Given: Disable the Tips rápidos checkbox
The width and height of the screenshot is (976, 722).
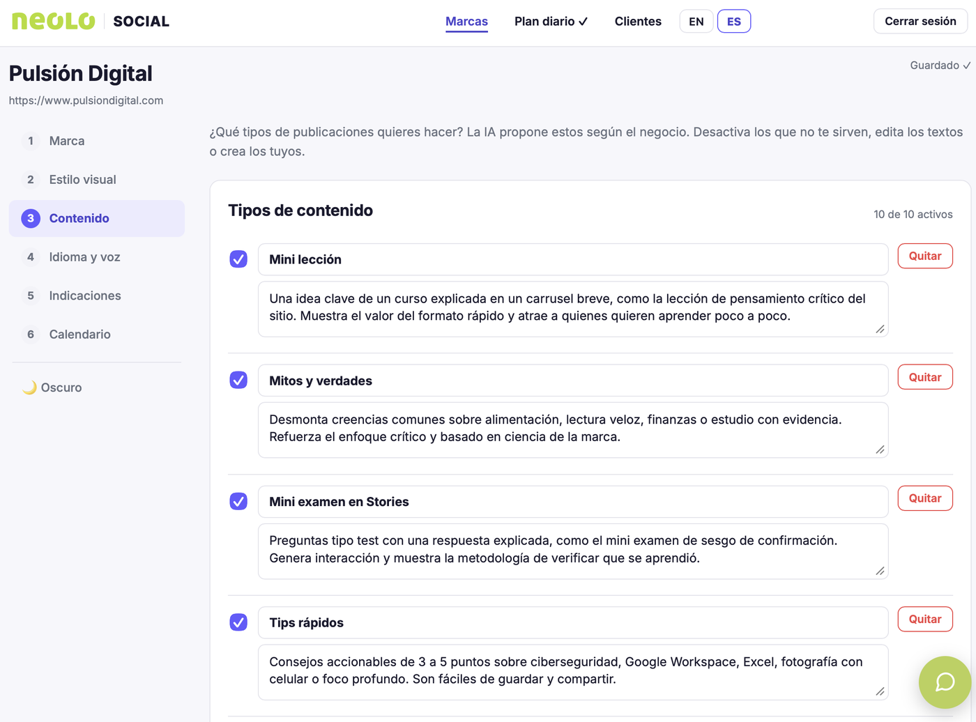Looking at the screenshot, I should point(238,622).
